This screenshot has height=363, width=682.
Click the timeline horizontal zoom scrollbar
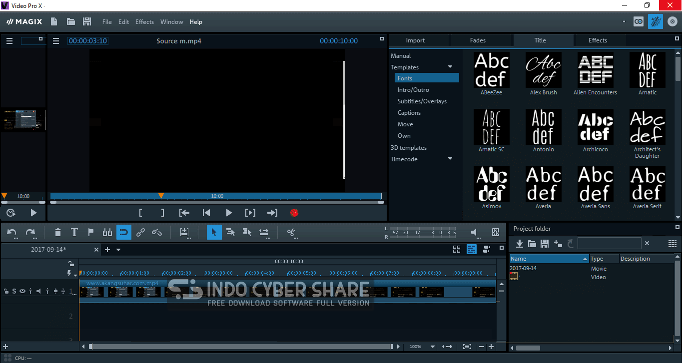tap(241, 347)
